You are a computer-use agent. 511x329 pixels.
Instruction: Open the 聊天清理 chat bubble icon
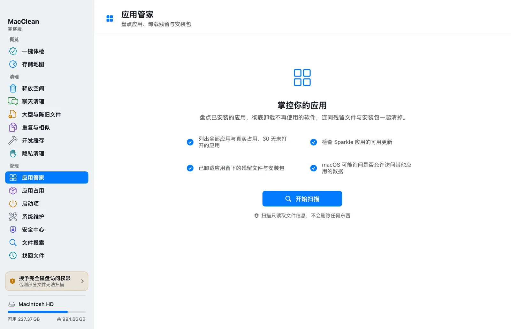13,101
